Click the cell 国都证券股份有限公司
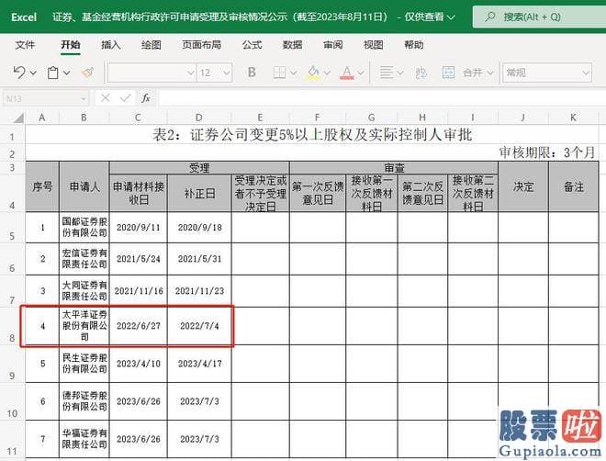This screenshot has width=606, height=461. [84, 227]
